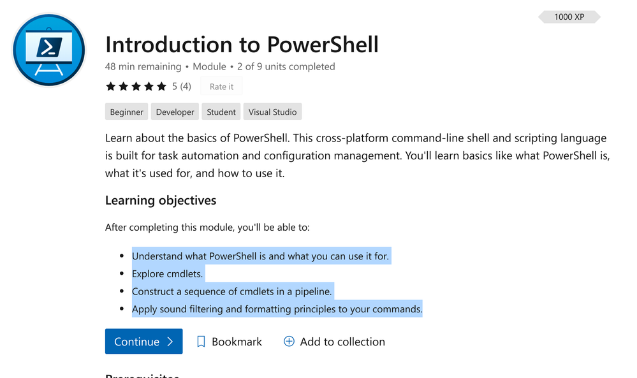Screen dimensions: 637x378
Task: Click the highlighted 'Explore cmdlets' objective
Action: click(x=167, y=273)
